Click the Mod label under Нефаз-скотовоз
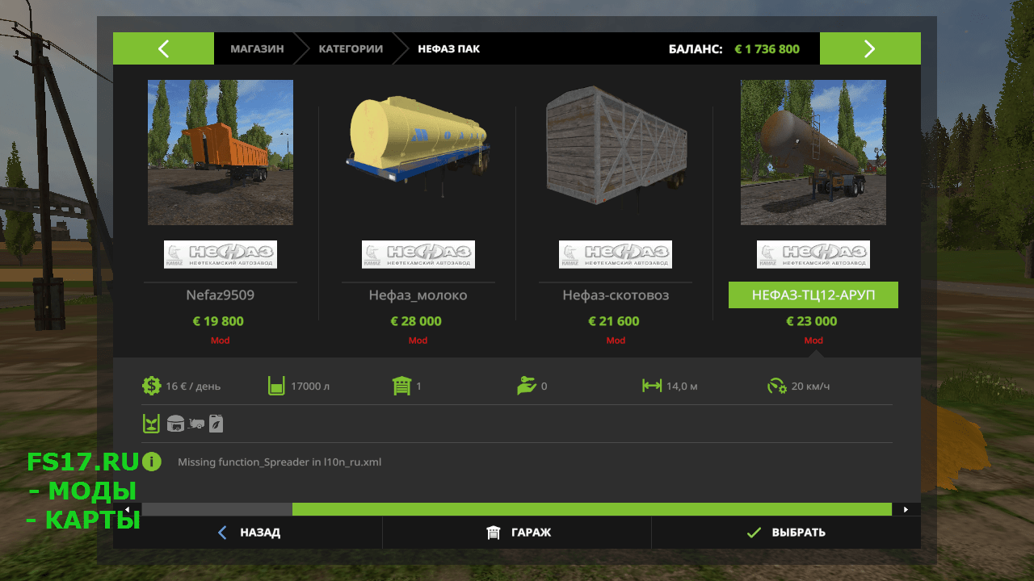 click(616, 341)
